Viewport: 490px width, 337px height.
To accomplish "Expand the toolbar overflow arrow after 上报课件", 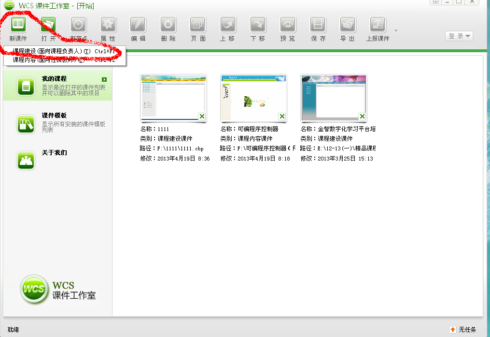I will [396, 30].
